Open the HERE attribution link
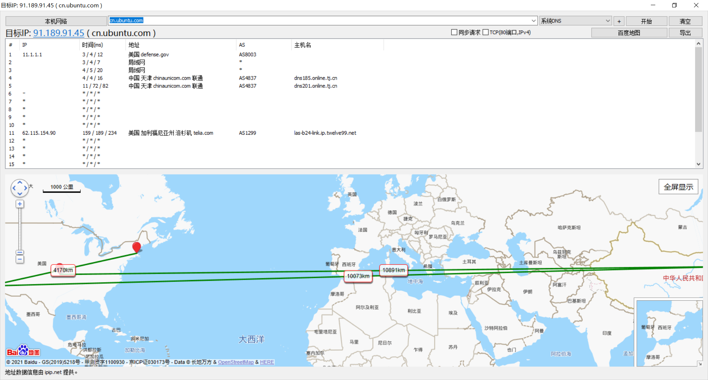Screen dimensions: 708x380 click(267, 362)
